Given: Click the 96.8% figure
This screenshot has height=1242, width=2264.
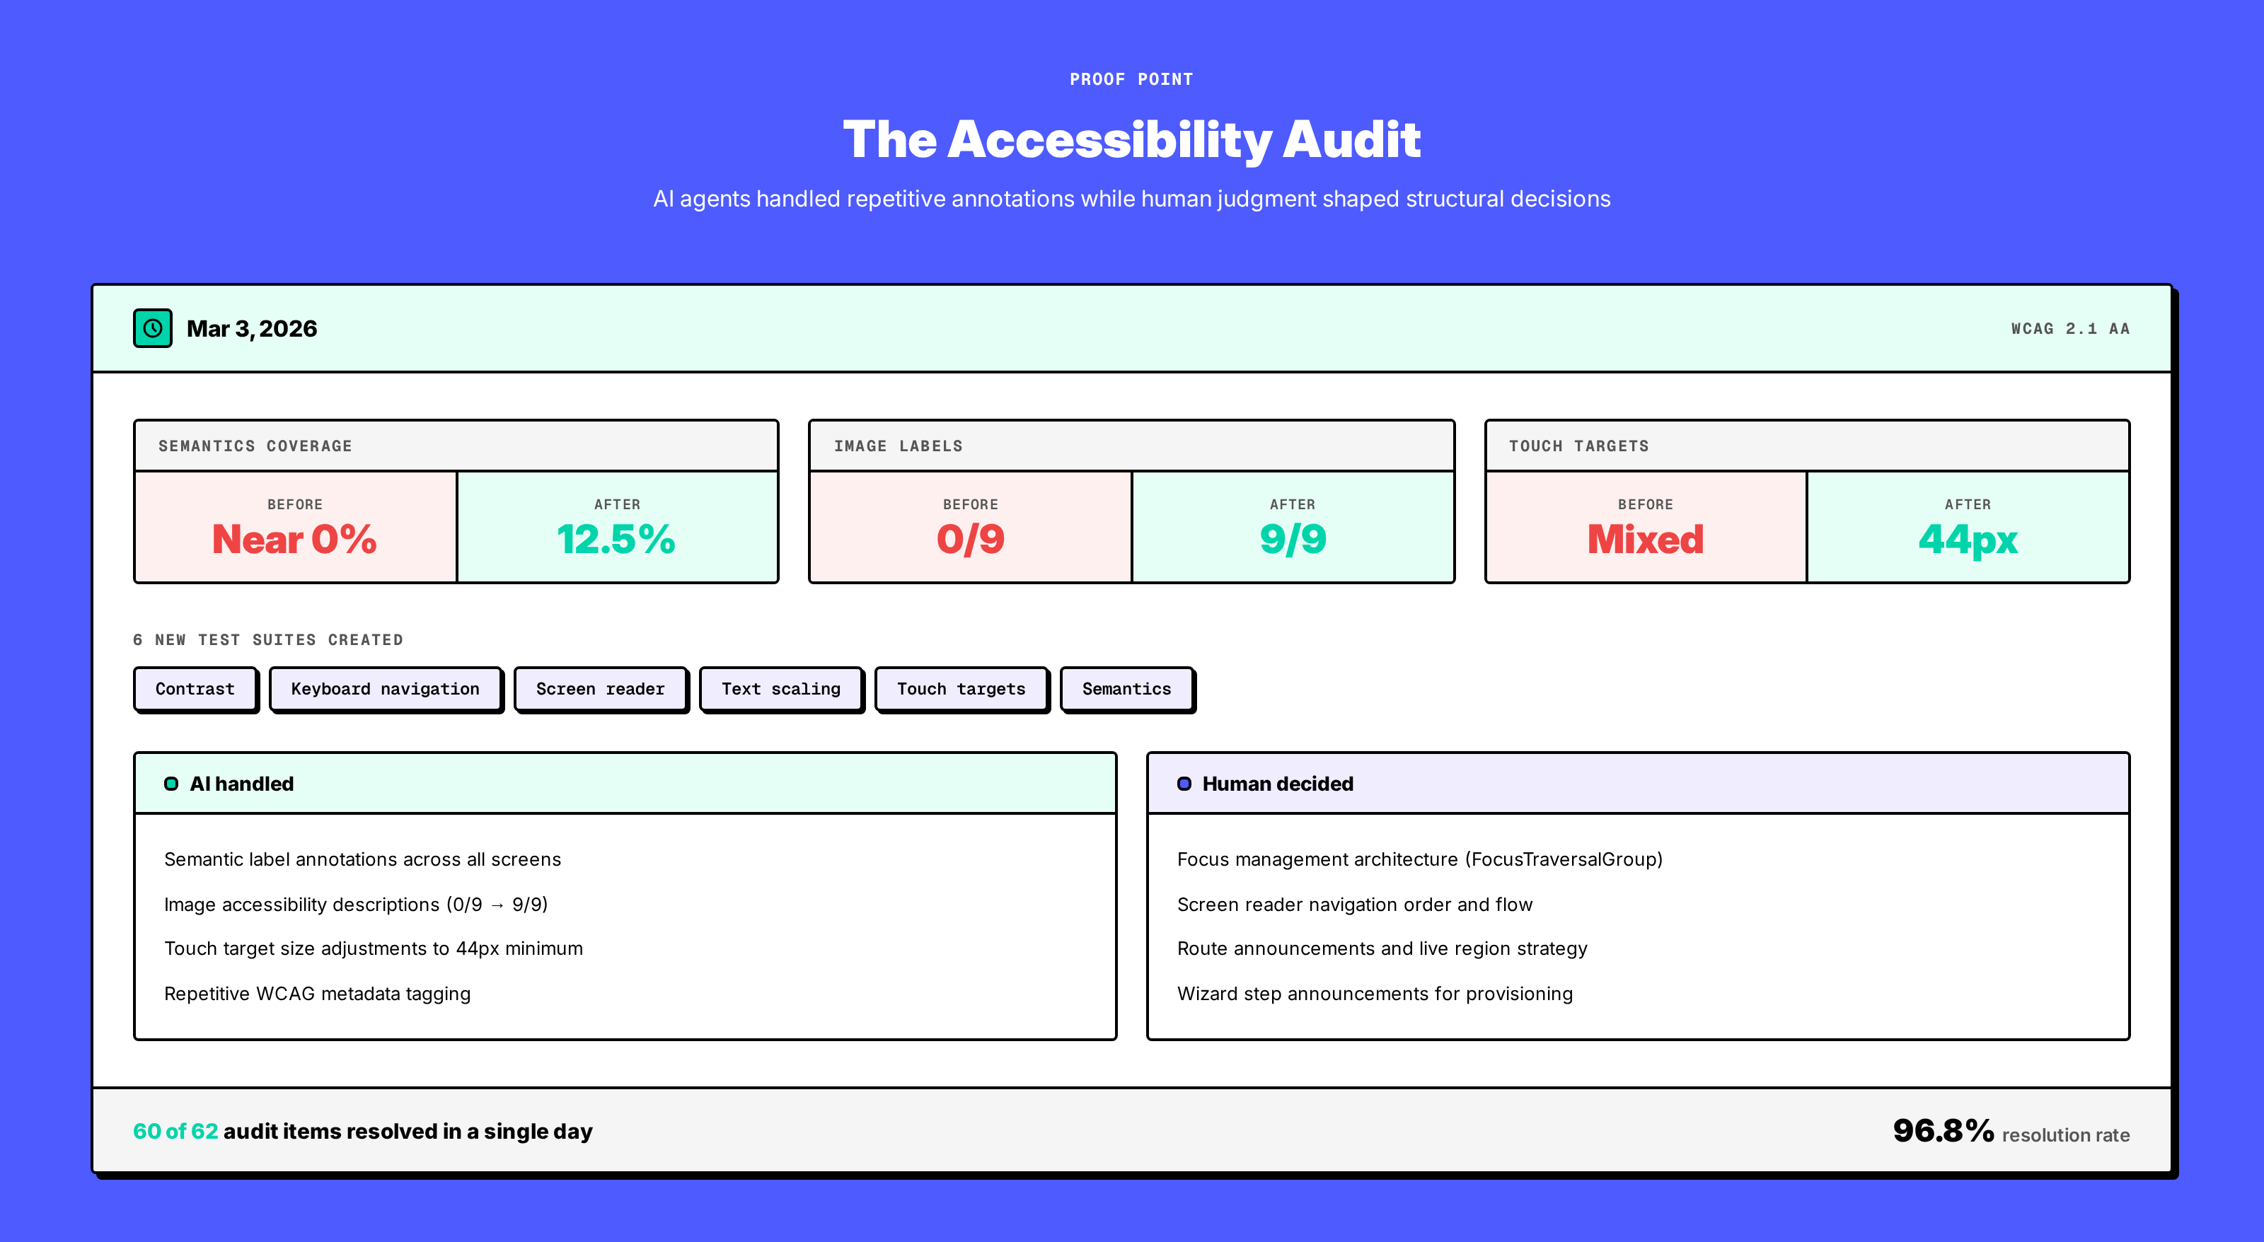Looking at the screenshot, I should pos(1944,1130).
